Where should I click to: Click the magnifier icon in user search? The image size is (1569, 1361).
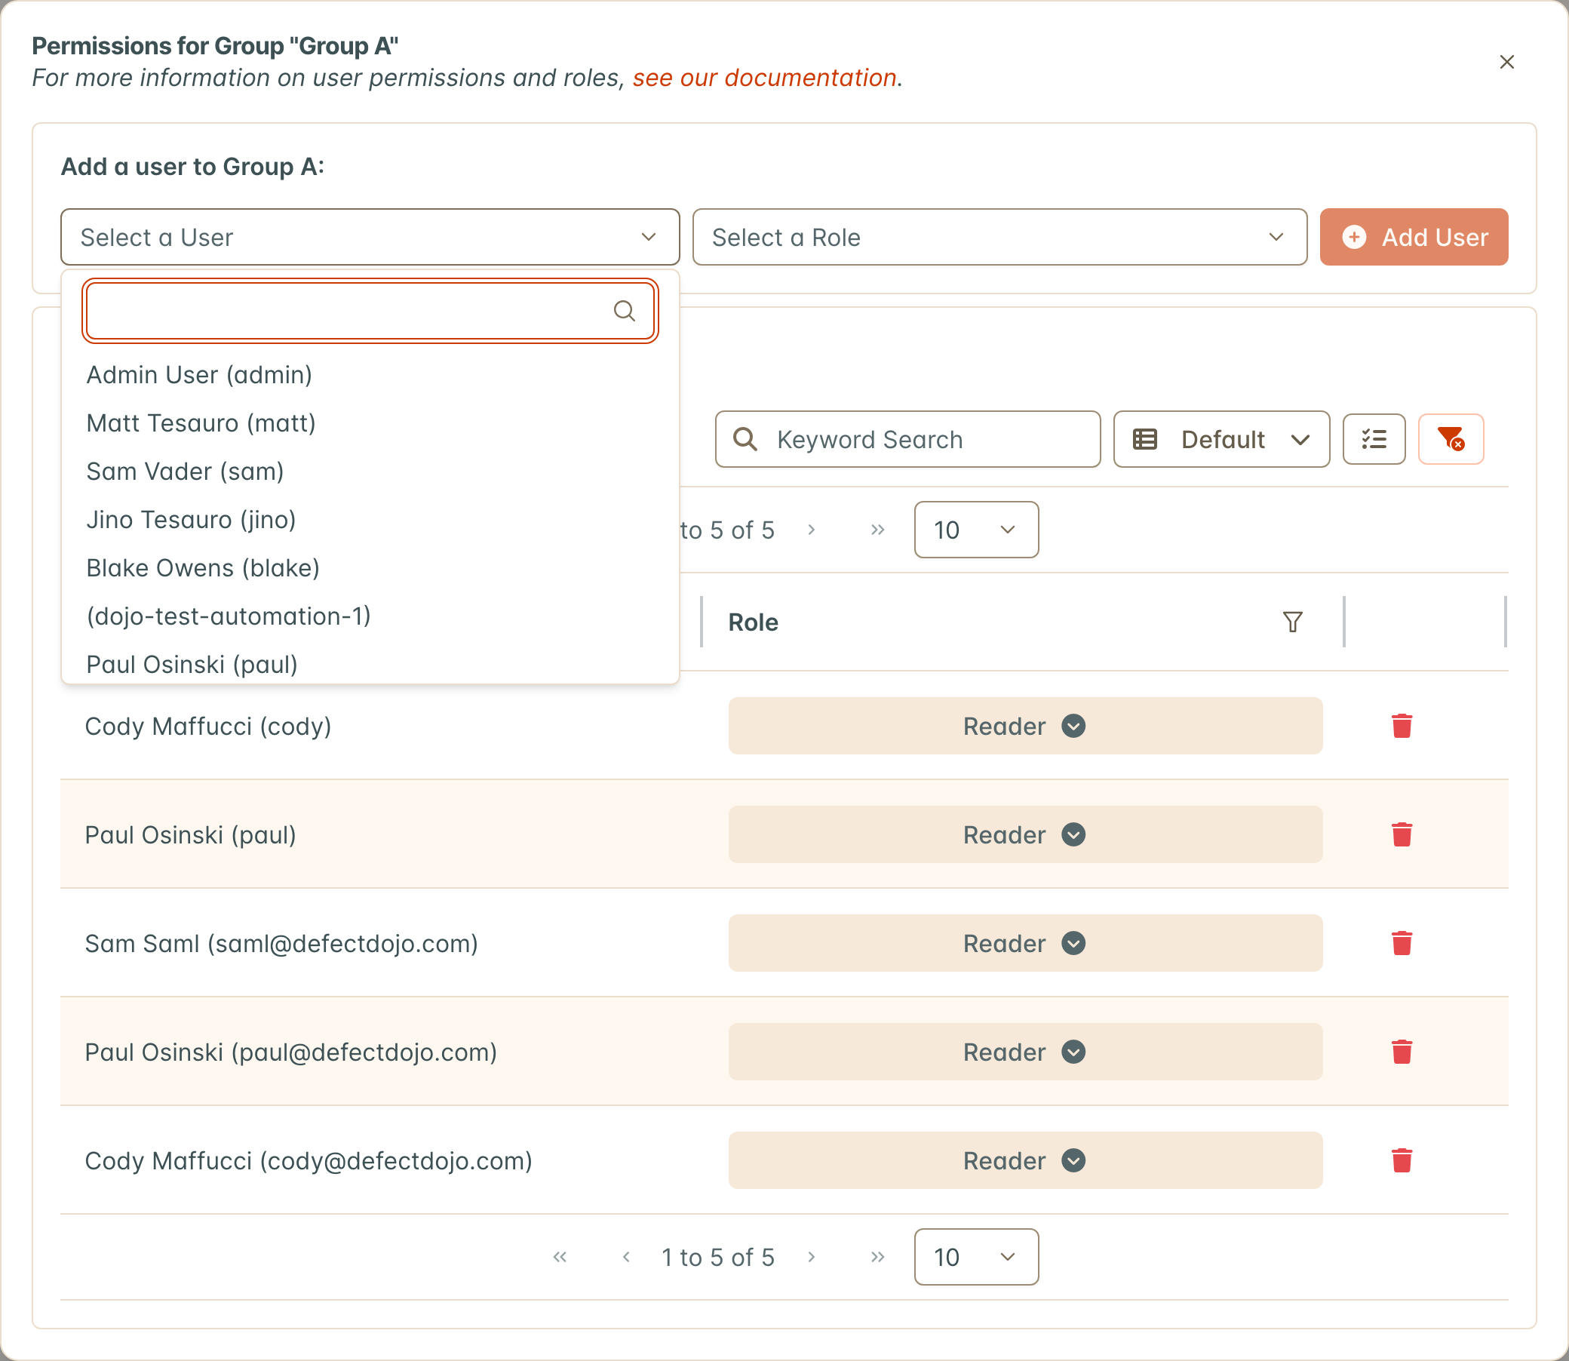(x=625, y=311)
